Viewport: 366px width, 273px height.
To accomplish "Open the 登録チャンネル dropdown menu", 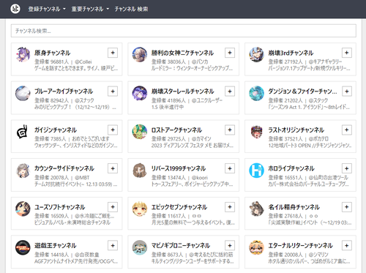I will tap(47, 9).
